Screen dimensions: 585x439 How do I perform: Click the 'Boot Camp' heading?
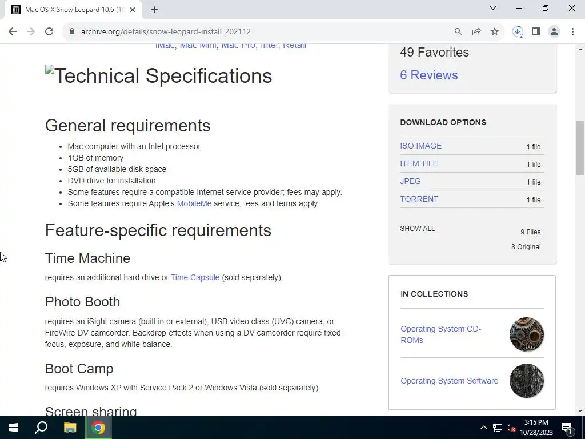tap(79, 369)
